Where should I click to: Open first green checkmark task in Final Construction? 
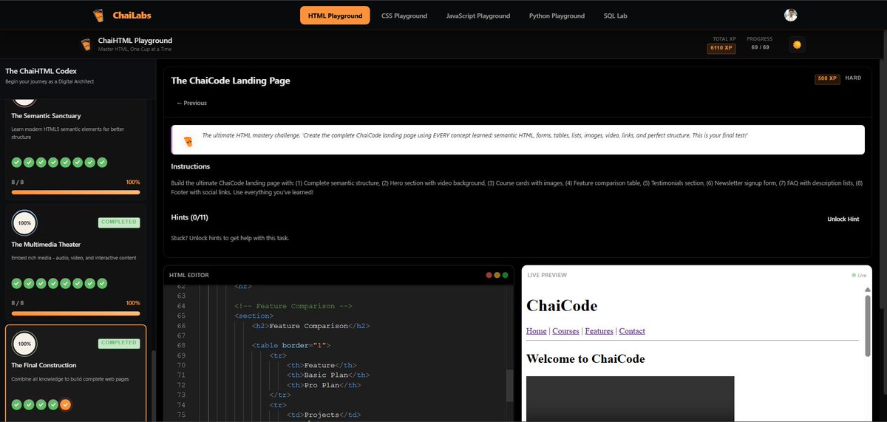(17, 404)
